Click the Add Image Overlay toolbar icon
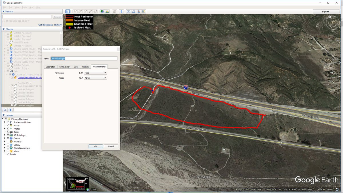The width and height of the screenshot is (343, 193). pos(90,11)
